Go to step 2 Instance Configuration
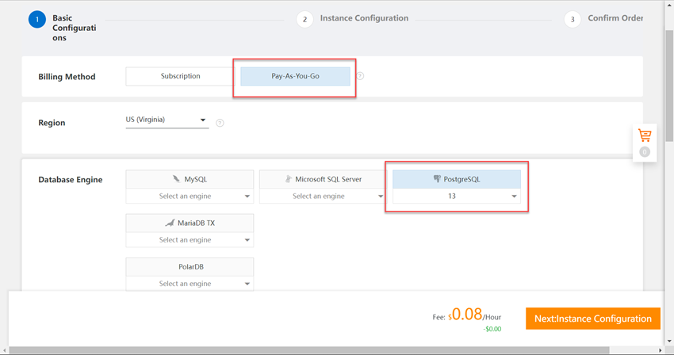Screen dimensions: 674x355 click(x=353, y=19)
